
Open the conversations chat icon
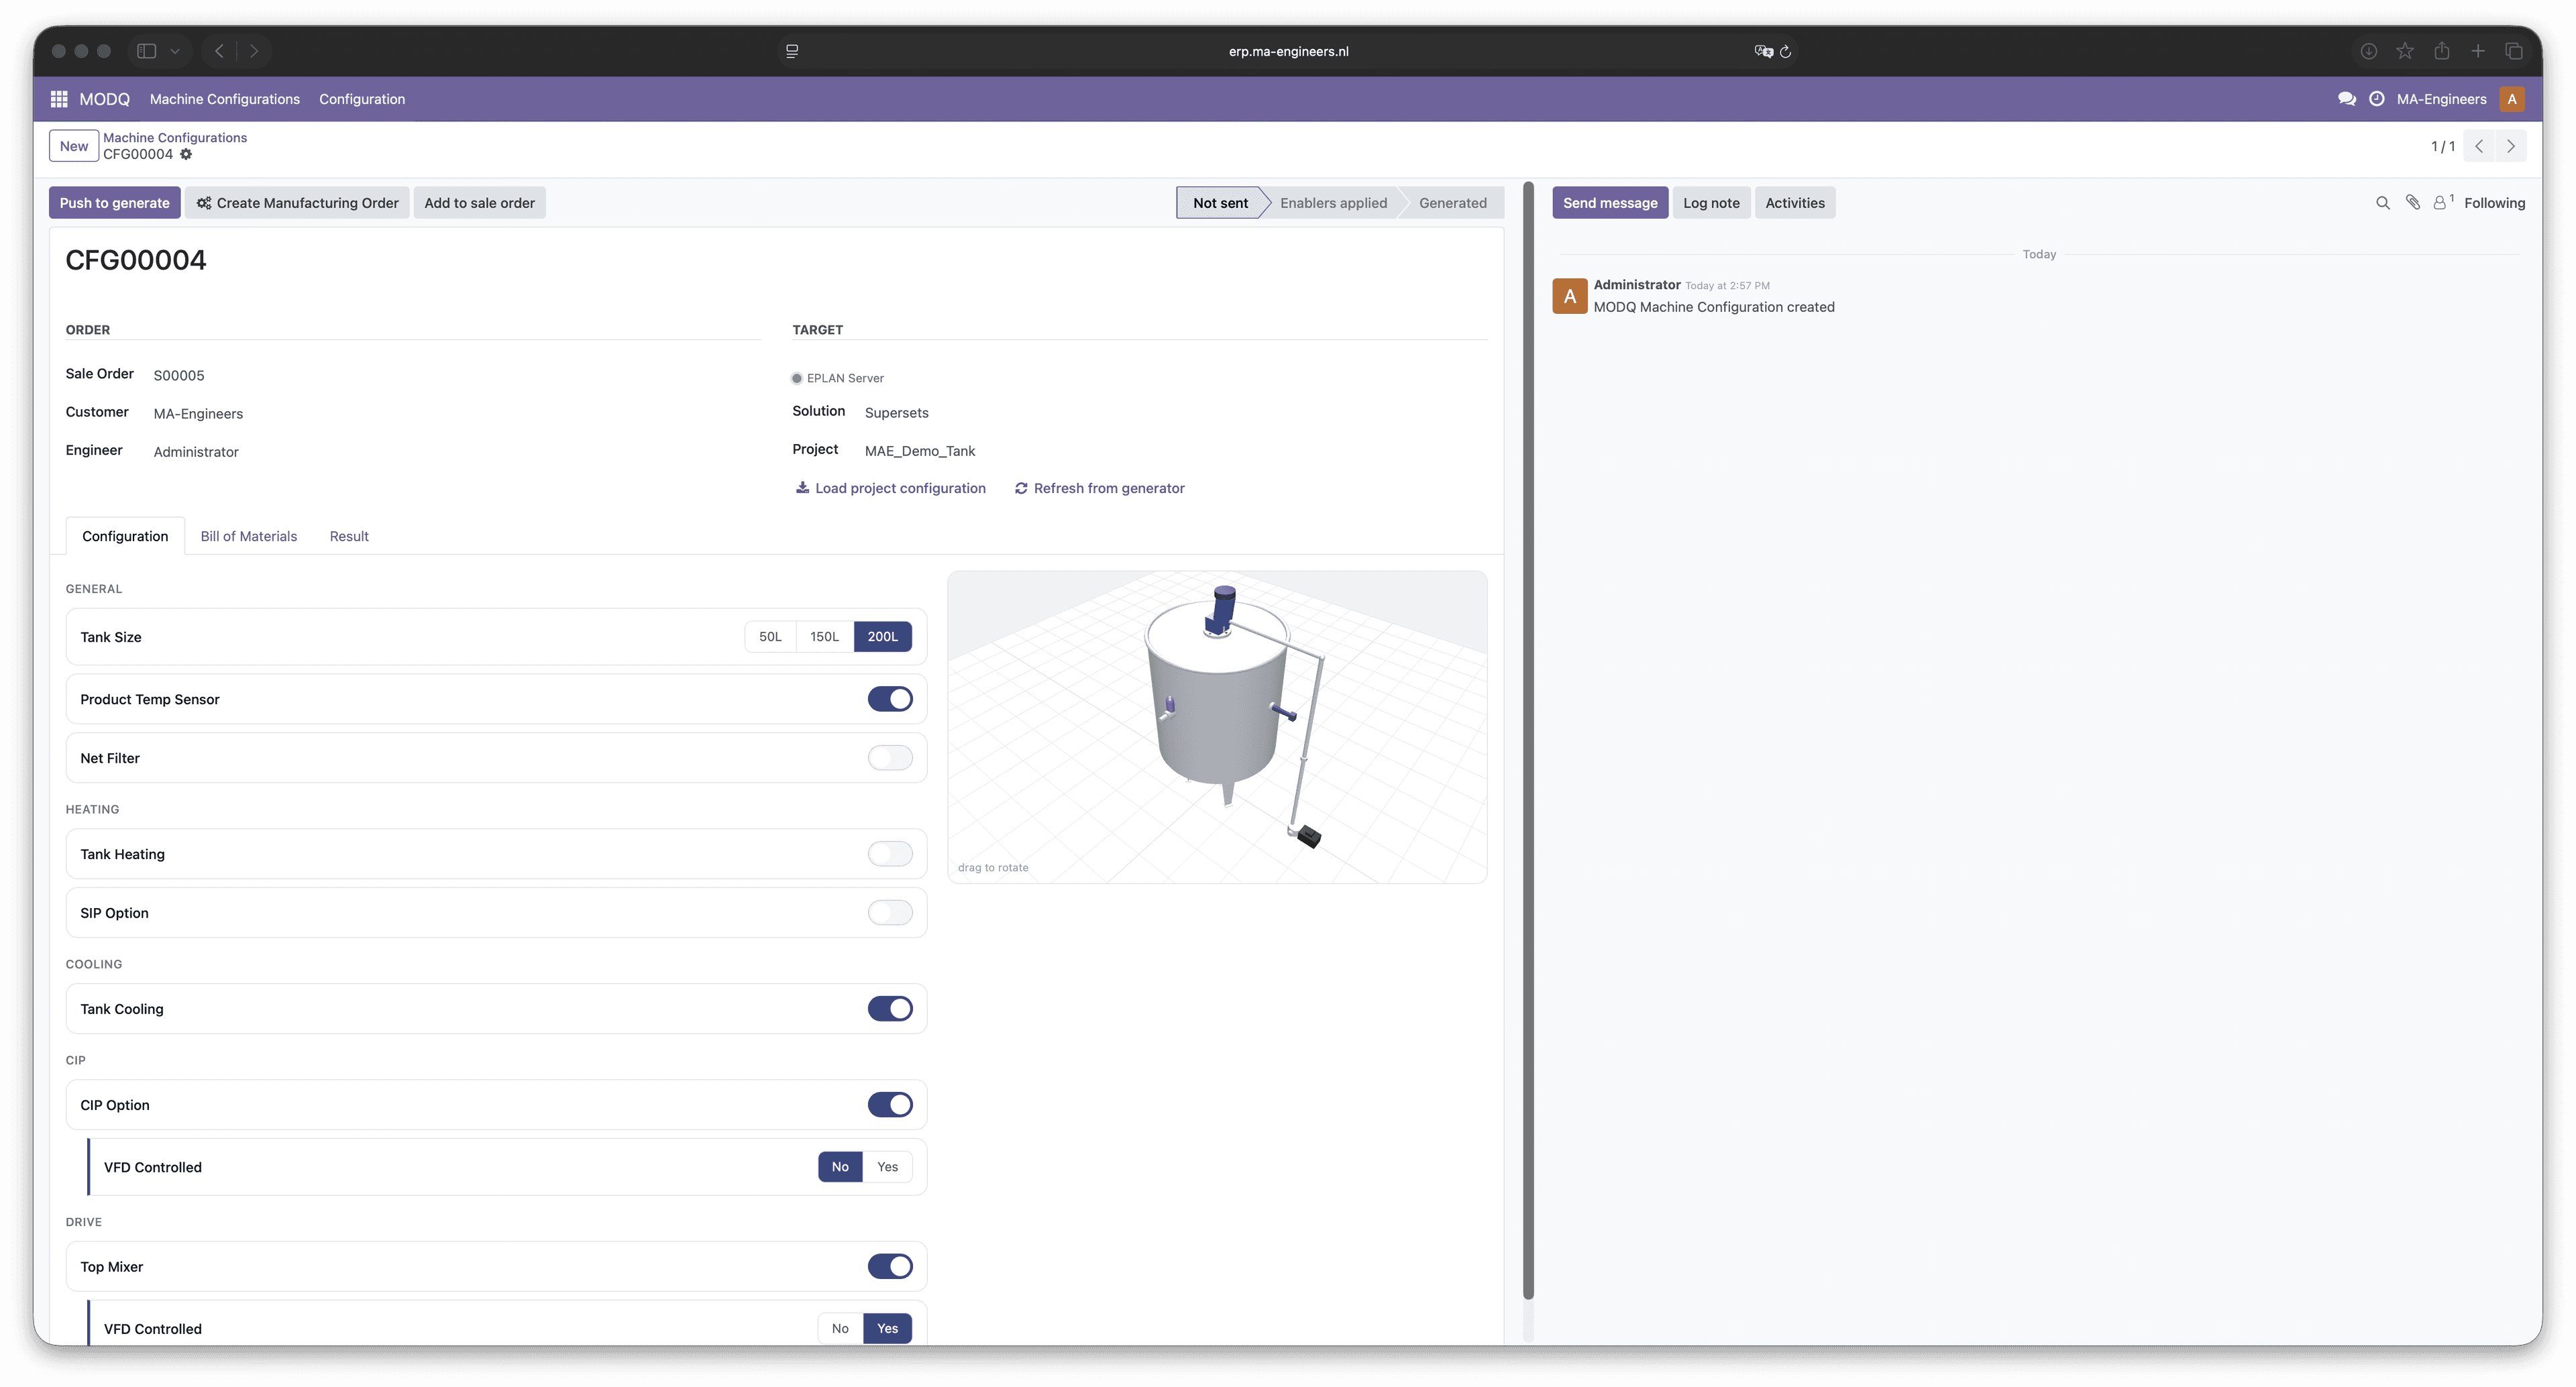click(x=2346, y=99)
